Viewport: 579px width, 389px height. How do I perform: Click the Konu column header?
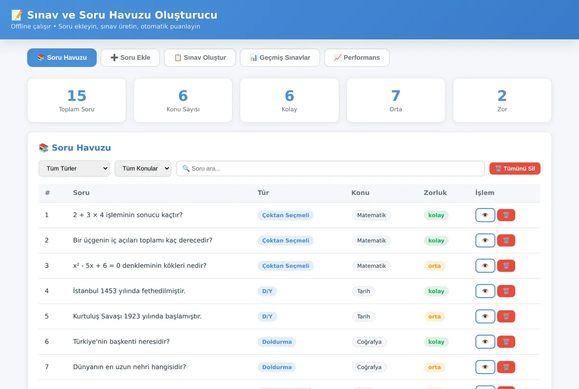click(x=360, y=193)
